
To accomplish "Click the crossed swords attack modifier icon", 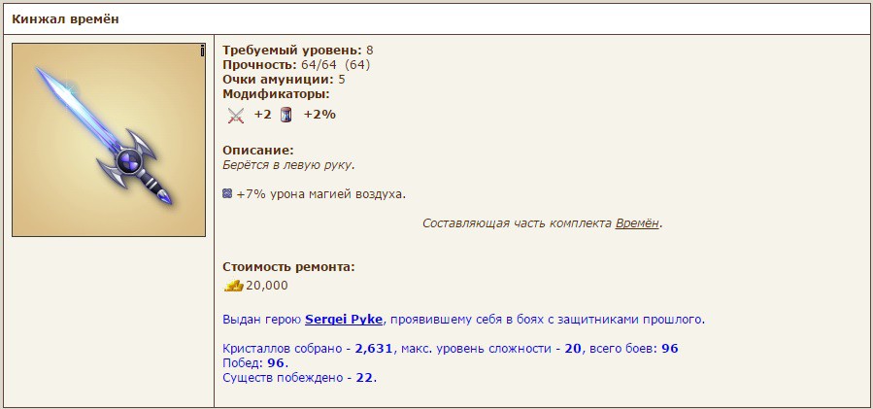I will click(236, 116).
